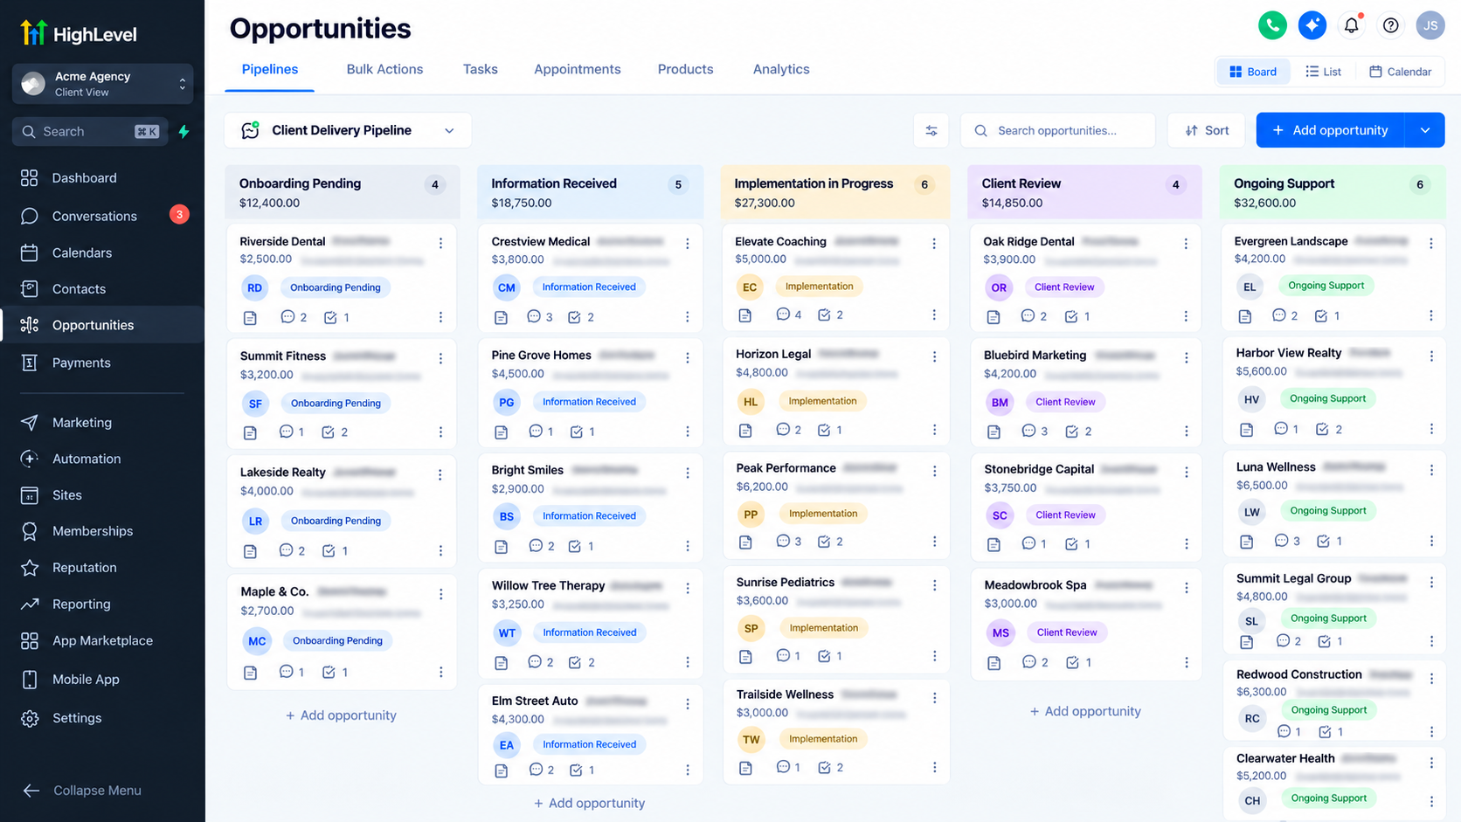Image resolution: width=1461 pixels, height=822 pixels.
Task: Open the notifications bell
Action: (x=1351, y=25)
